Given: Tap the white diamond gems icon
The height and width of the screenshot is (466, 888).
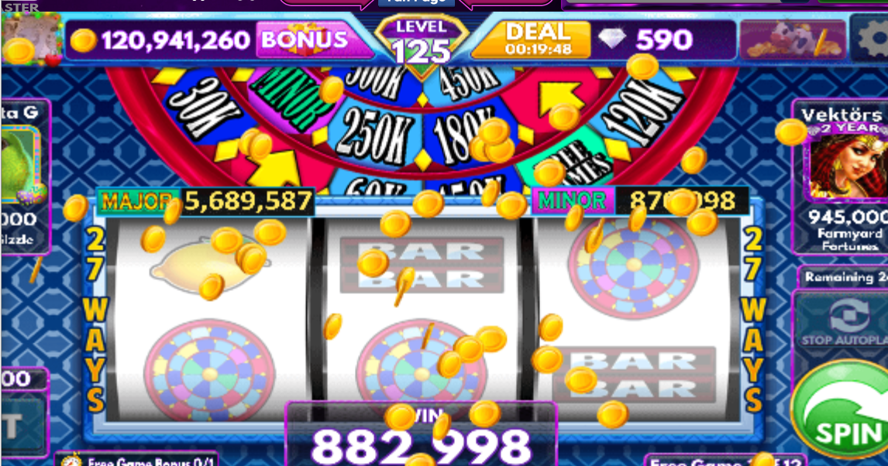Looking at the screenshot, I should point(612,39).
